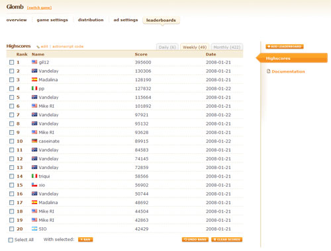Click the Italy flag next to triqui
This screenshot has height=251, width=331.
[34, 176]
